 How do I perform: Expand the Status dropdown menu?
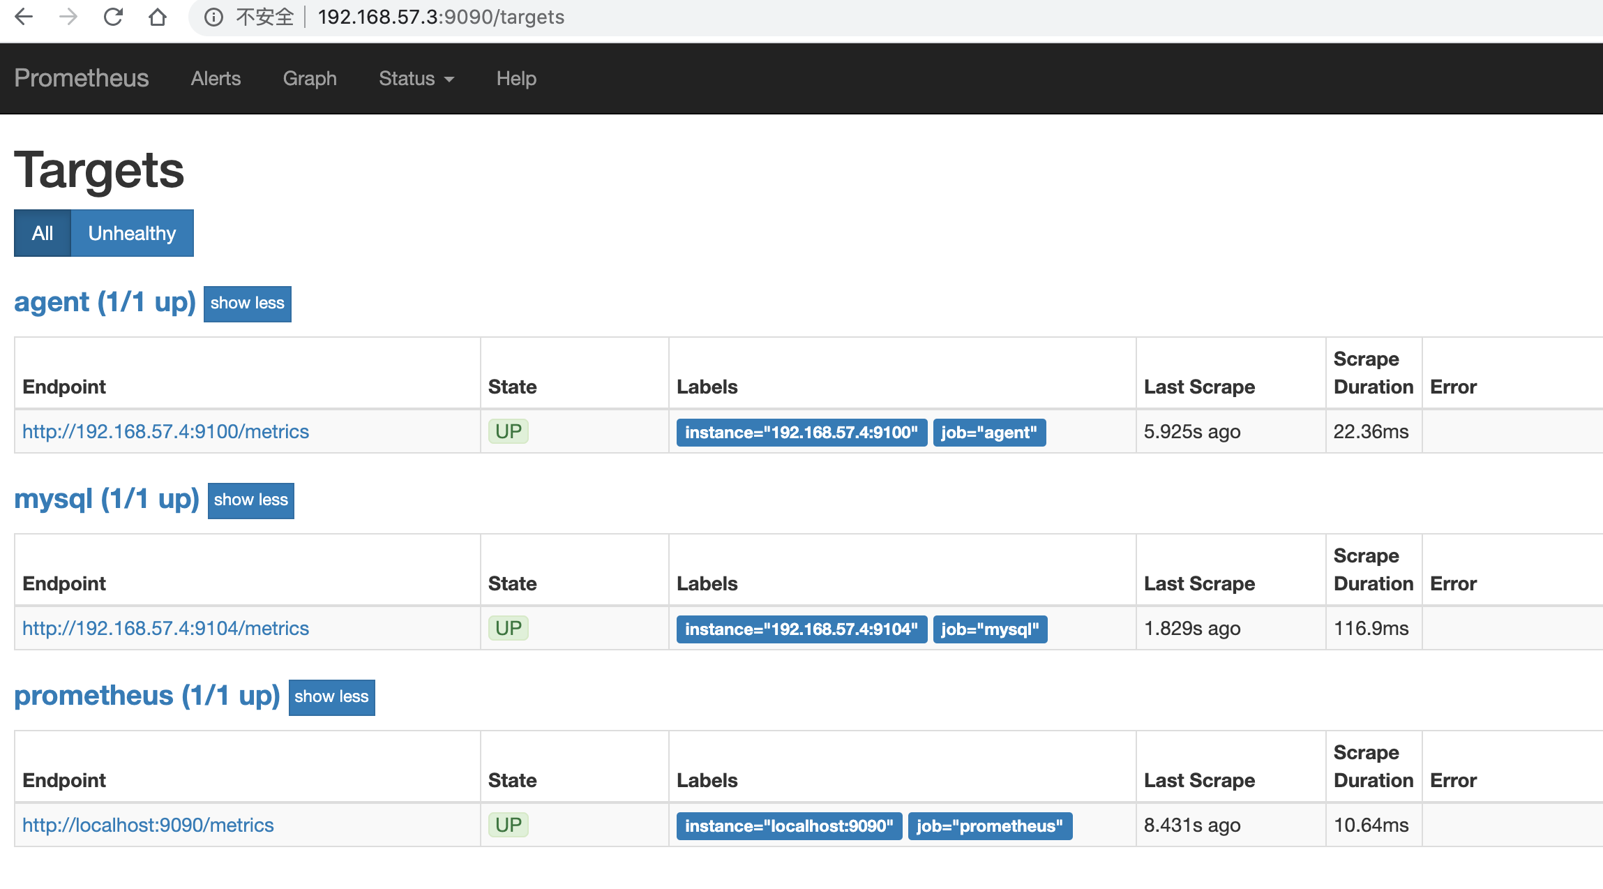416,78
